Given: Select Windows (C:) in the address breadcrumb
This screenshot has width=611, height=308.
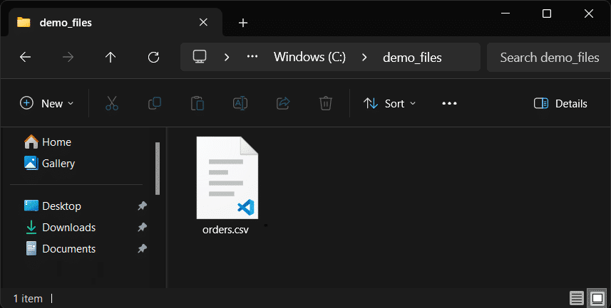Looking at the screenshot, I should pyautogui.click(x=310, y=57).
